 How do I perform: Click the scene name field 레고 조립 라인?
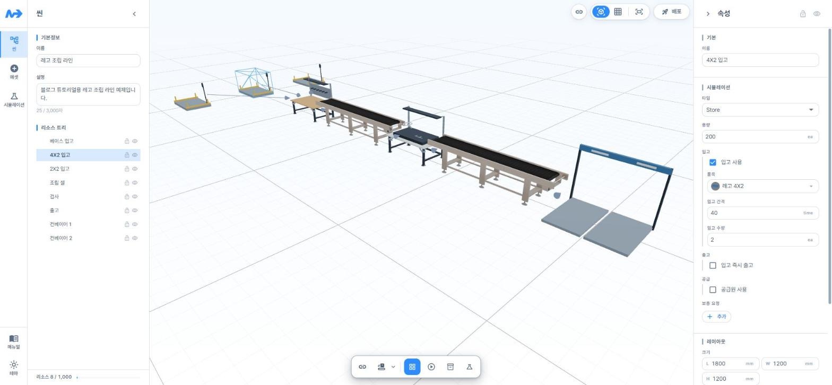coord(88,60)
